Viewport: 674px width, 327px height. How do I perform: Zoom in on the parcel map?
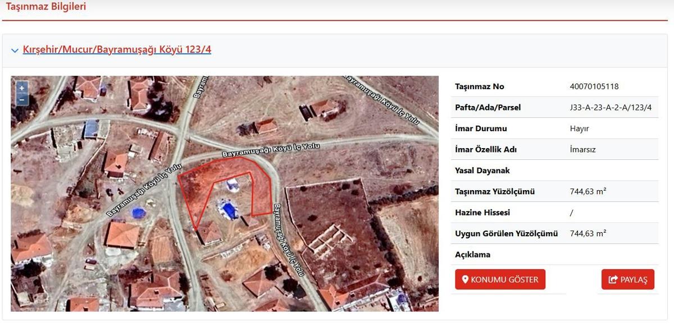pyautogui.click(x=22, y=88)
